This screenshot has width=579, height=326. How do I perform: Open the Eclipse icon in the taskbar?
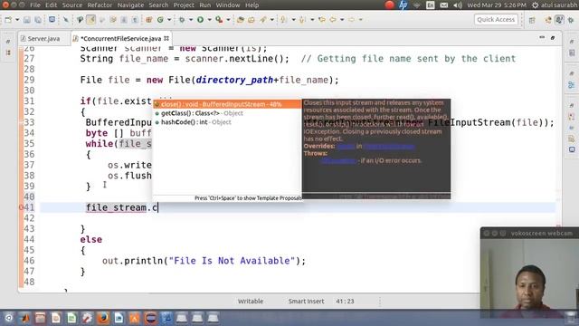pyautogui.click(x=150, y=318)
